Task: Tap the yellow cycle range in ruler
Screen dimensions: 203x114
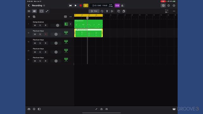Action: pyautogui.click(x=88, y=15)
